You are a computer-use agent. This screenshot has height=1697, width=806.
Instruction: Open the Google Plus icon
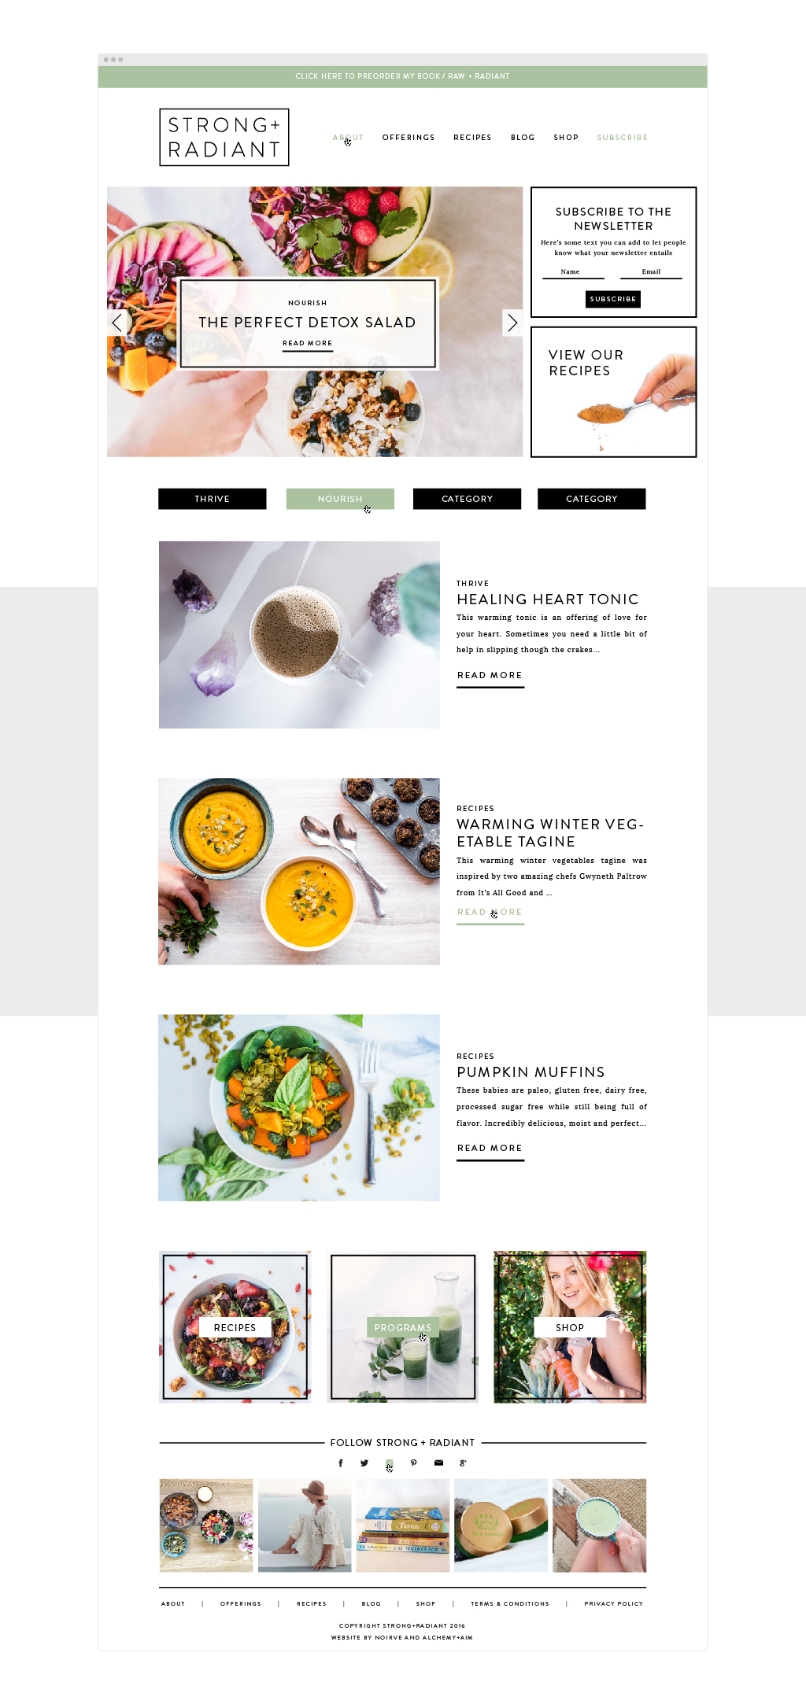tap(463, 1463)
